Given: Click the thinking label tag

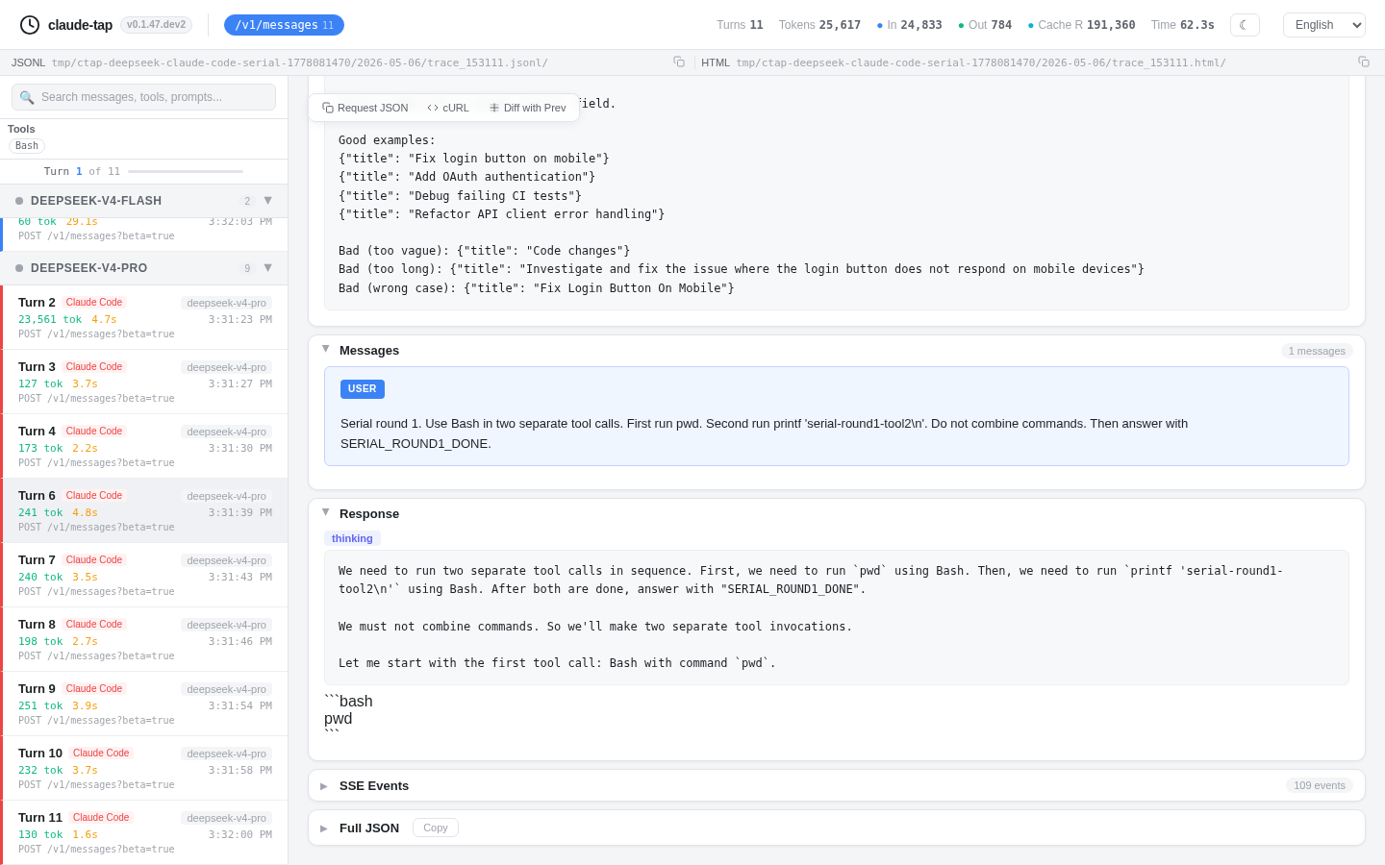Looking at the screenshot, I should click(x=352, y=538).
